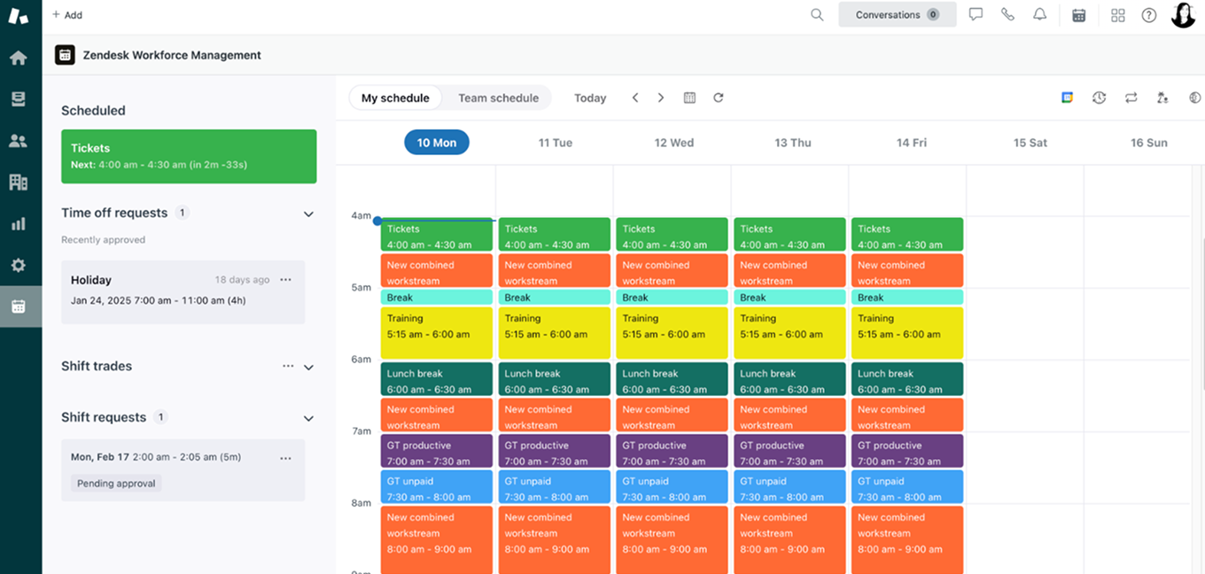Switch to Team schedule view
The image size is (1205, 574).
(498, 97)
